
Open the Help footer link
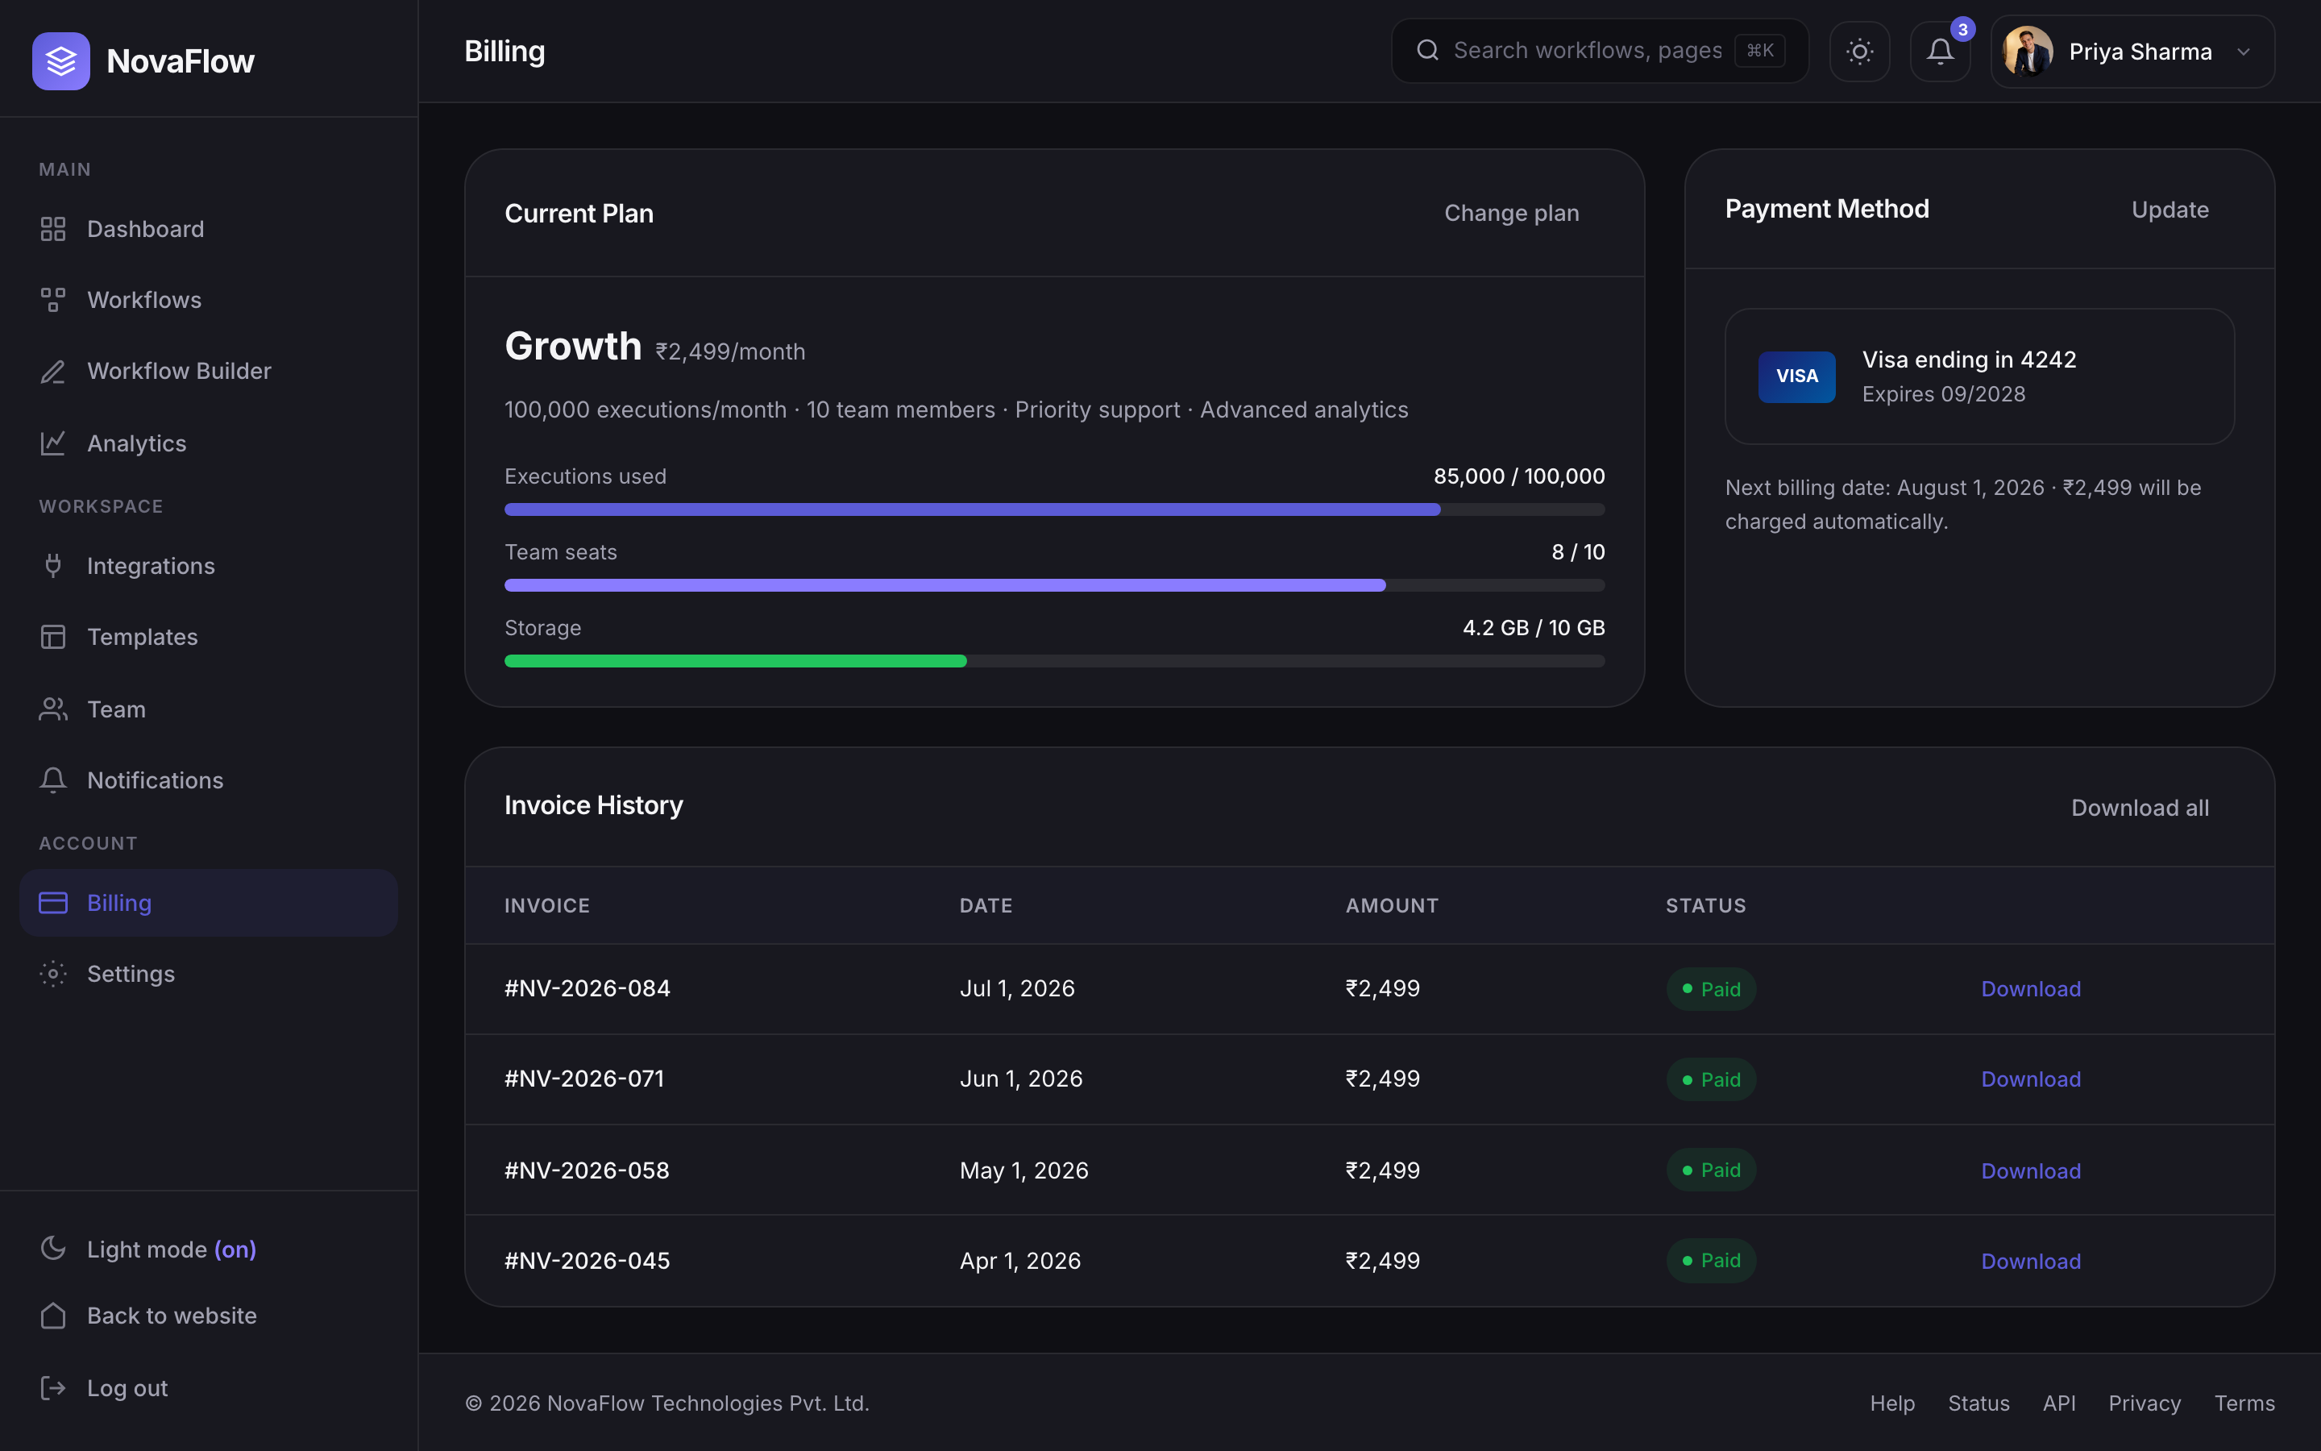click(1892, 1403)
